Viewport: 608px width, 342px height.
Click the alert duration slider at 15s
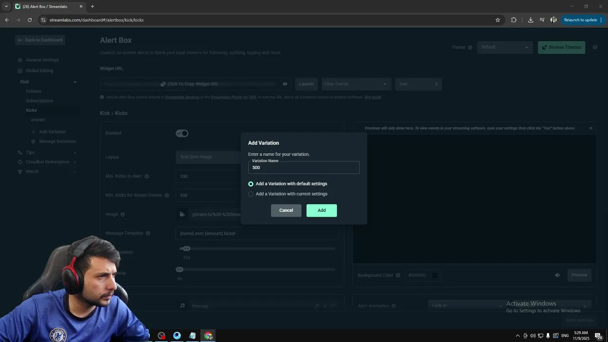click(x=186, y=248)
